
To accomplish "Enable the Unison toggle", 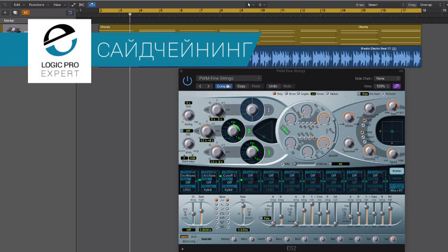I will point(327,93).
